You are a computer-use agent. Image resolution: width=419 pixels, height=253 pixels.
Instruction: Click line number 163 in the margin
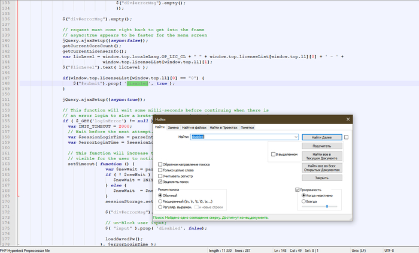[x=5, y=164]
